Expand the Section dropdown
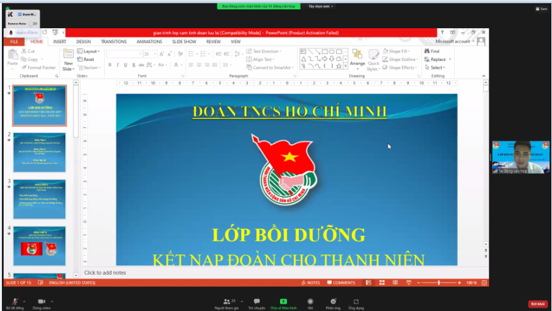The width and height of the screenshot is (552, 311). [90, 68]
